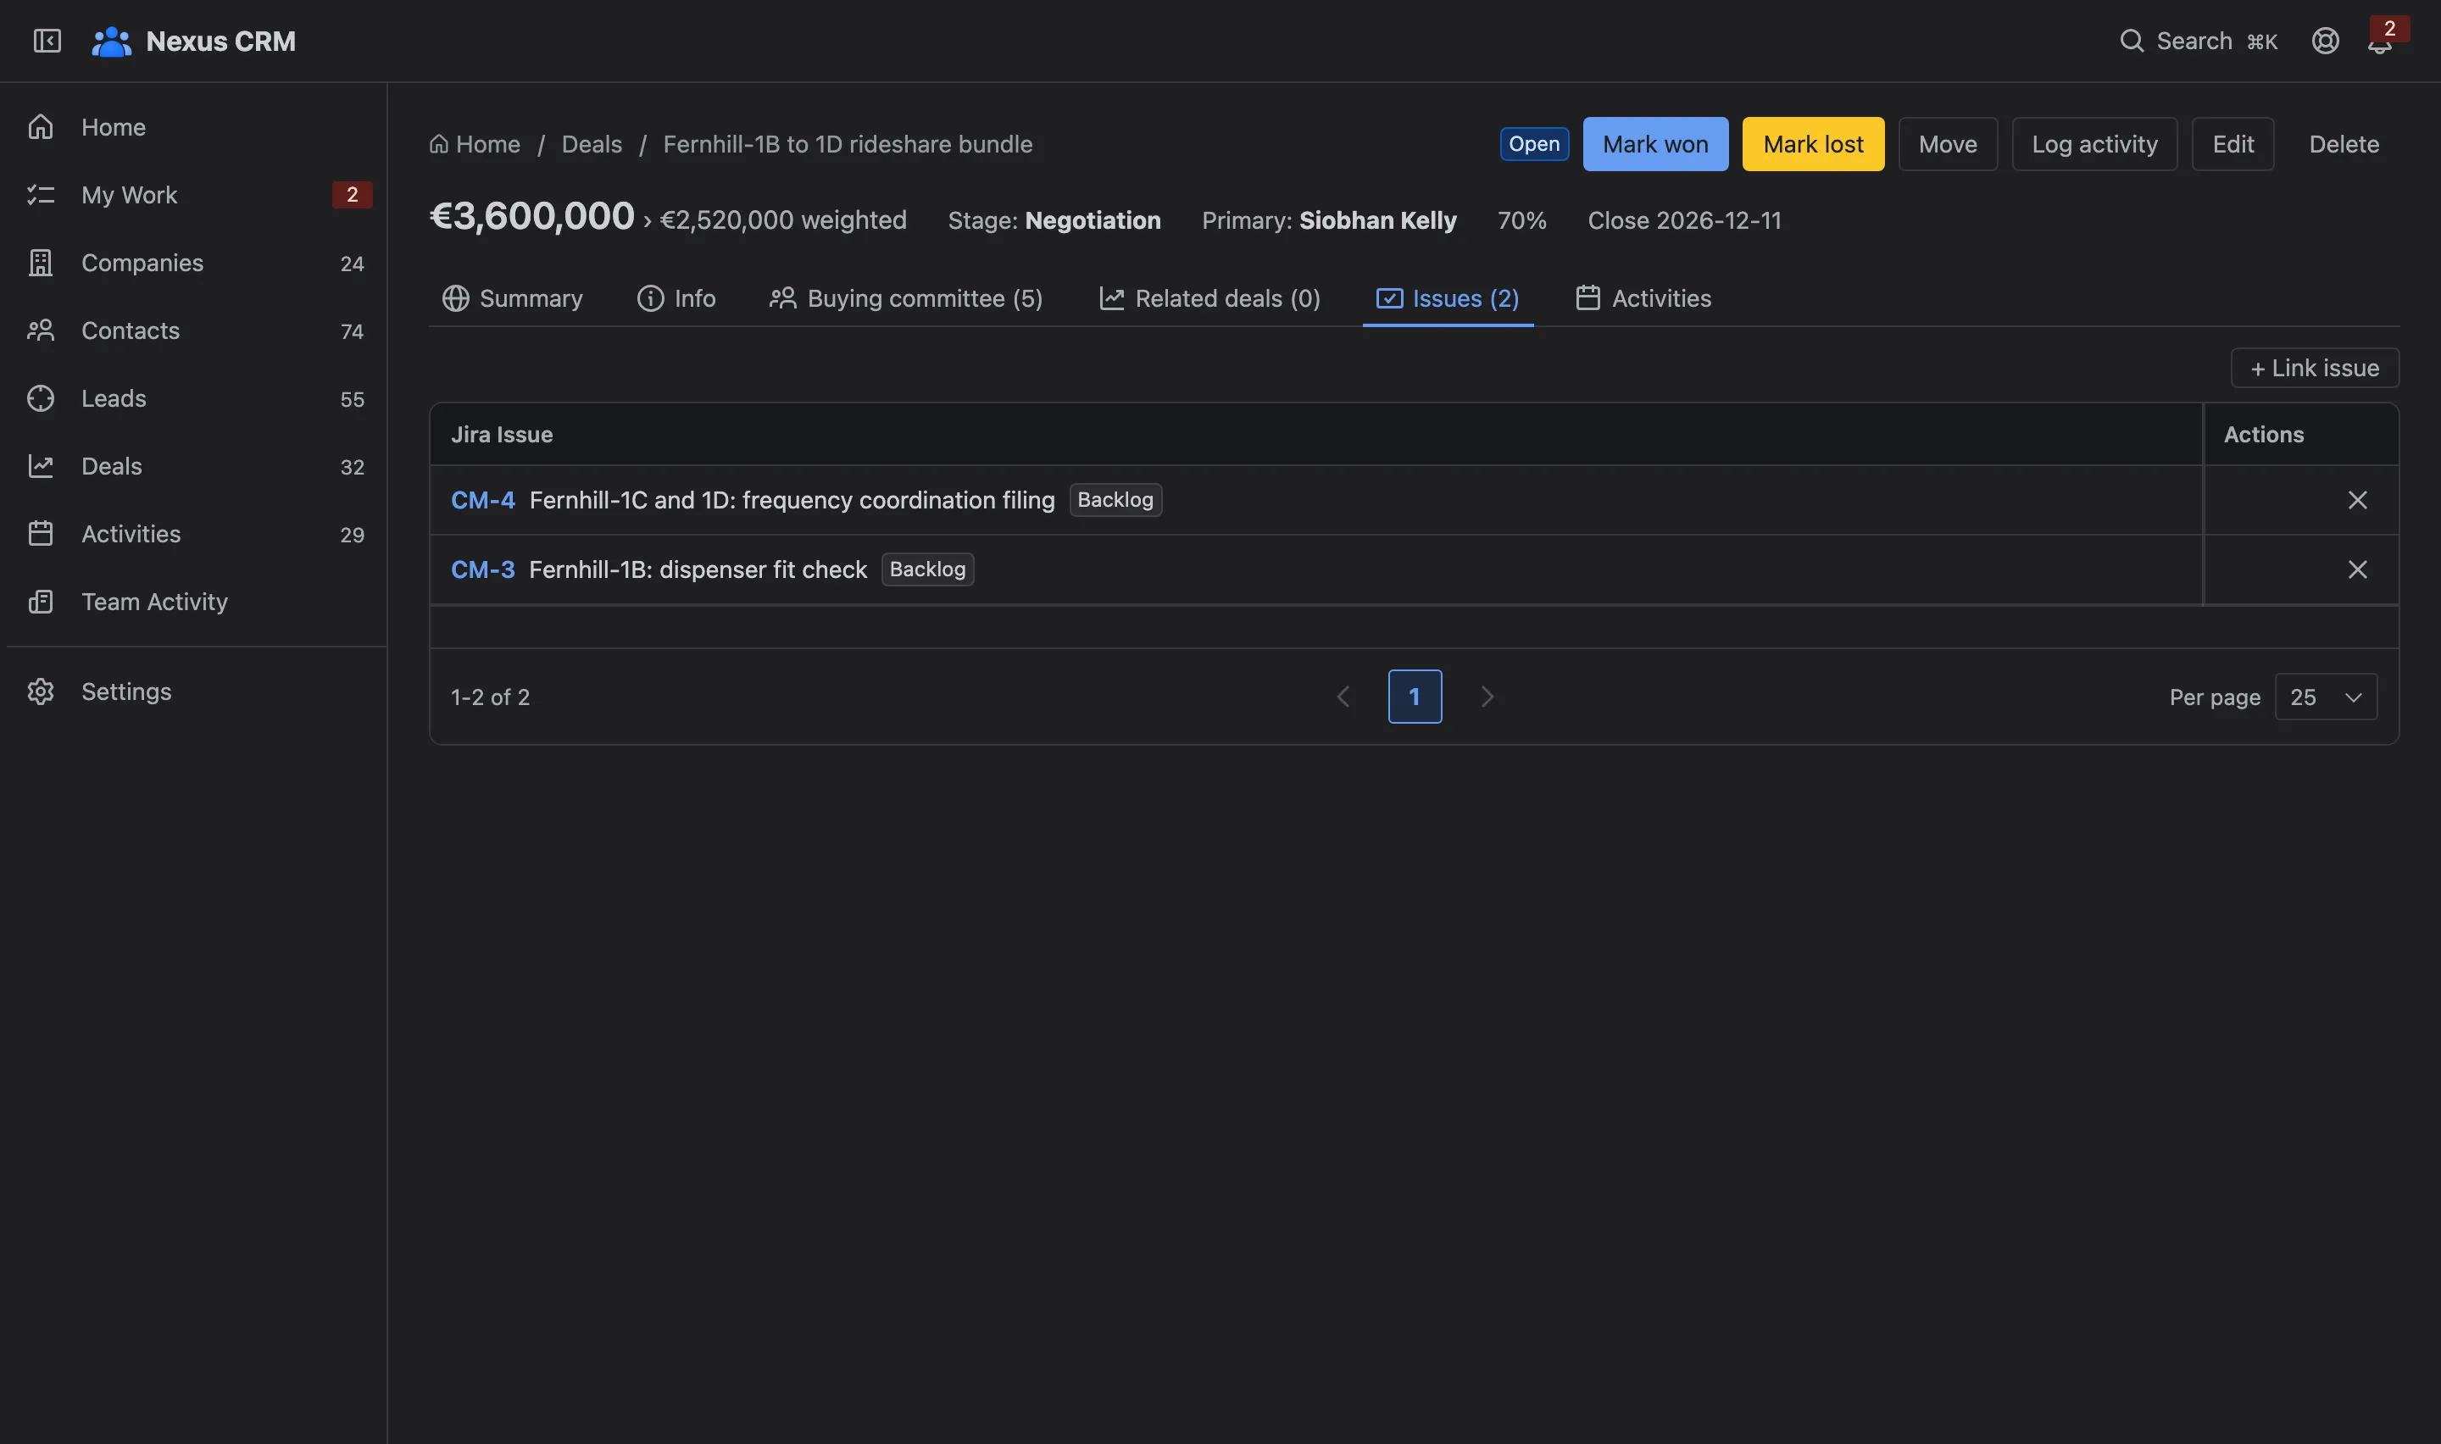The width and height of the screenshot is (2441, 1444).
Task: Click the Mark won button
Action: 1655,144
